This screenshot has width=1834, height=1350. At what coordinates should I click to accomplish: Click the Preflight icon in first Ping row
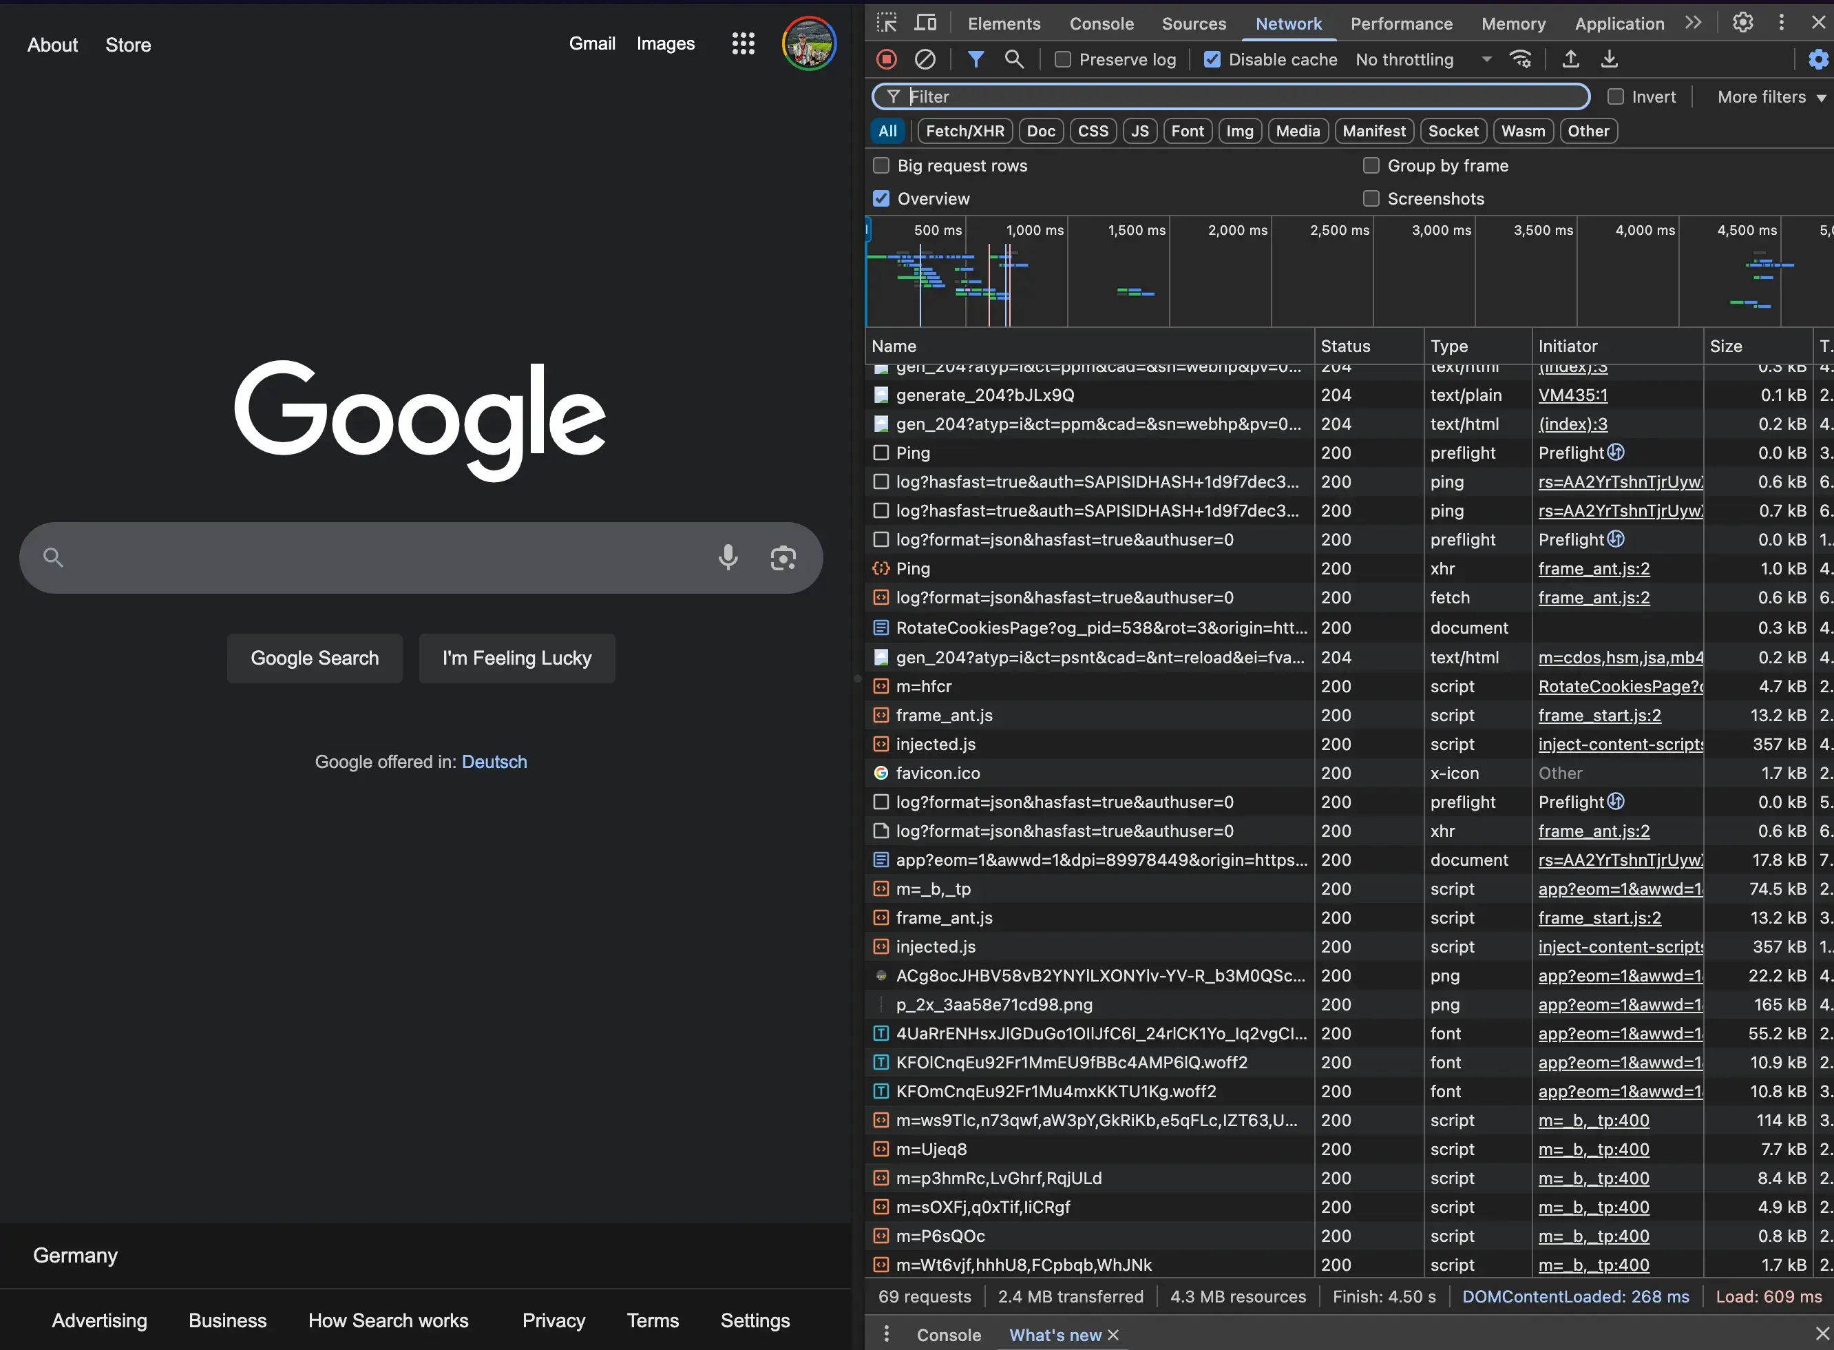point(1616,452)
